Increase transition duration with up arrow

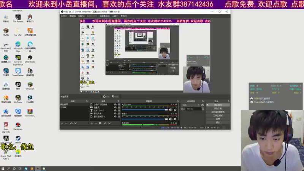(203, 108)
